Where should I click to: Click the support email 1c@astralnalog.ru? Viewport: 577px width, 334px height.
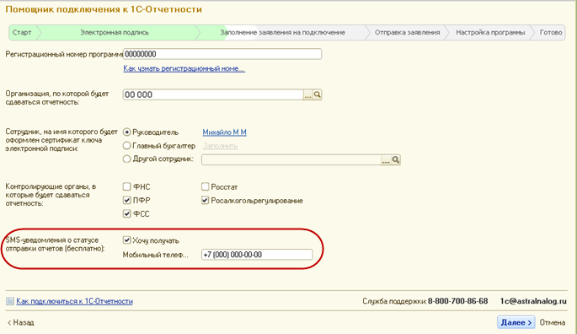pos(533,301)
